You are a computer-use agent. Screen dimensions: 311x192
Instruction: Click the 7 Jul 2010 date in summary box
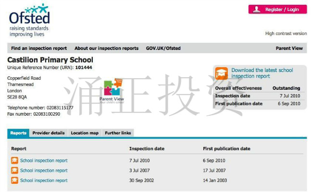(290, 96)
